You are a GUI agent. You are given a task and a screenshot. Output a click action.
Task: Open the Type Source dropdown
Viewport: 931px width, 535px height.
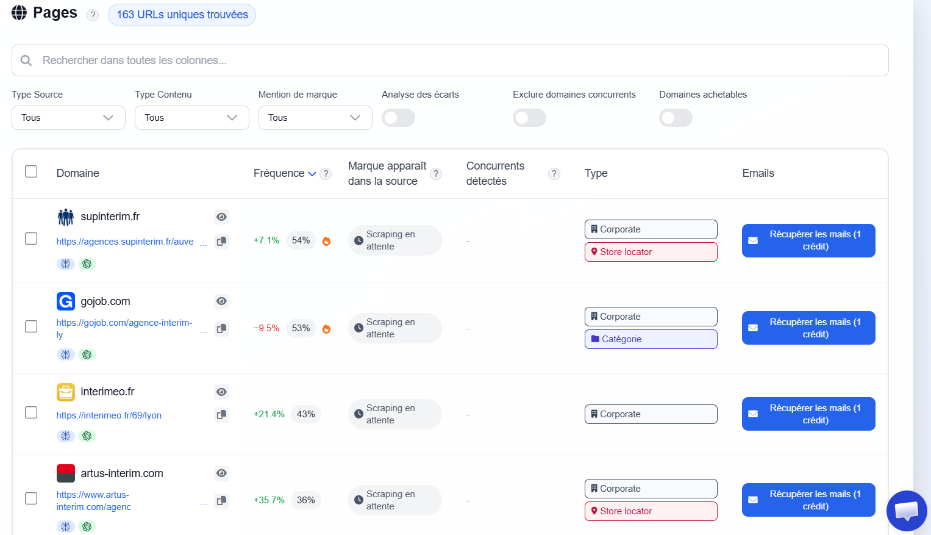(68, 118)
